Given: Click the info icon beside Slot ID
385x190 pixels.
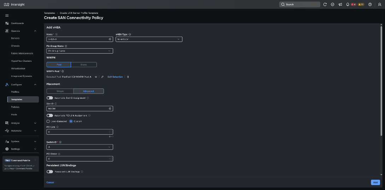Looking at the screenshot, I should coord(56,104).
